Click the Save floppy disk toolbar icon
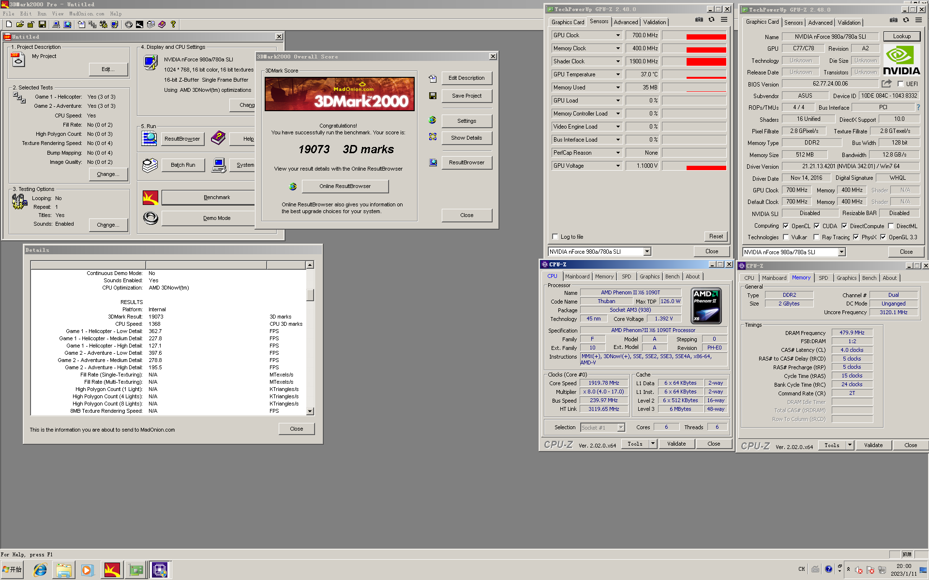 [x=42, y=24]
